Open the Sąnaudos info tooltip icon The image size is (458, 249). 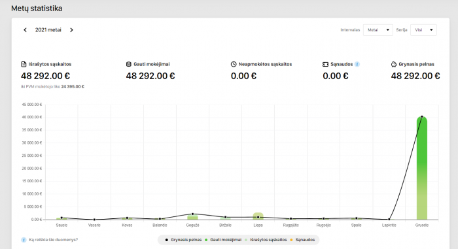tap(357, 64)
